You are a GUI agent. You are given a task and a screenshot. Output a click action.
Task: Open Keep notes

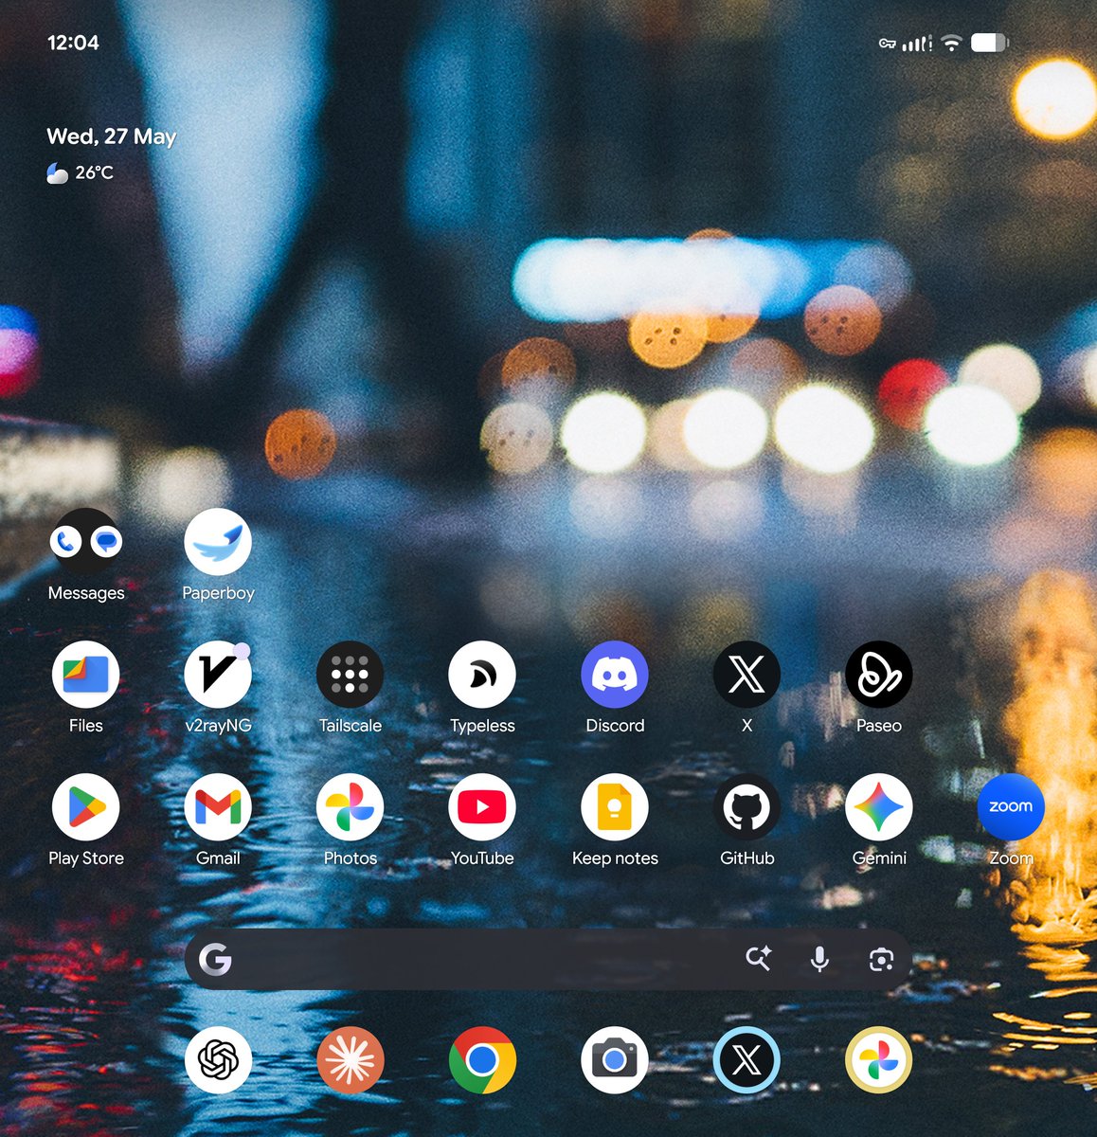(615, 807)
